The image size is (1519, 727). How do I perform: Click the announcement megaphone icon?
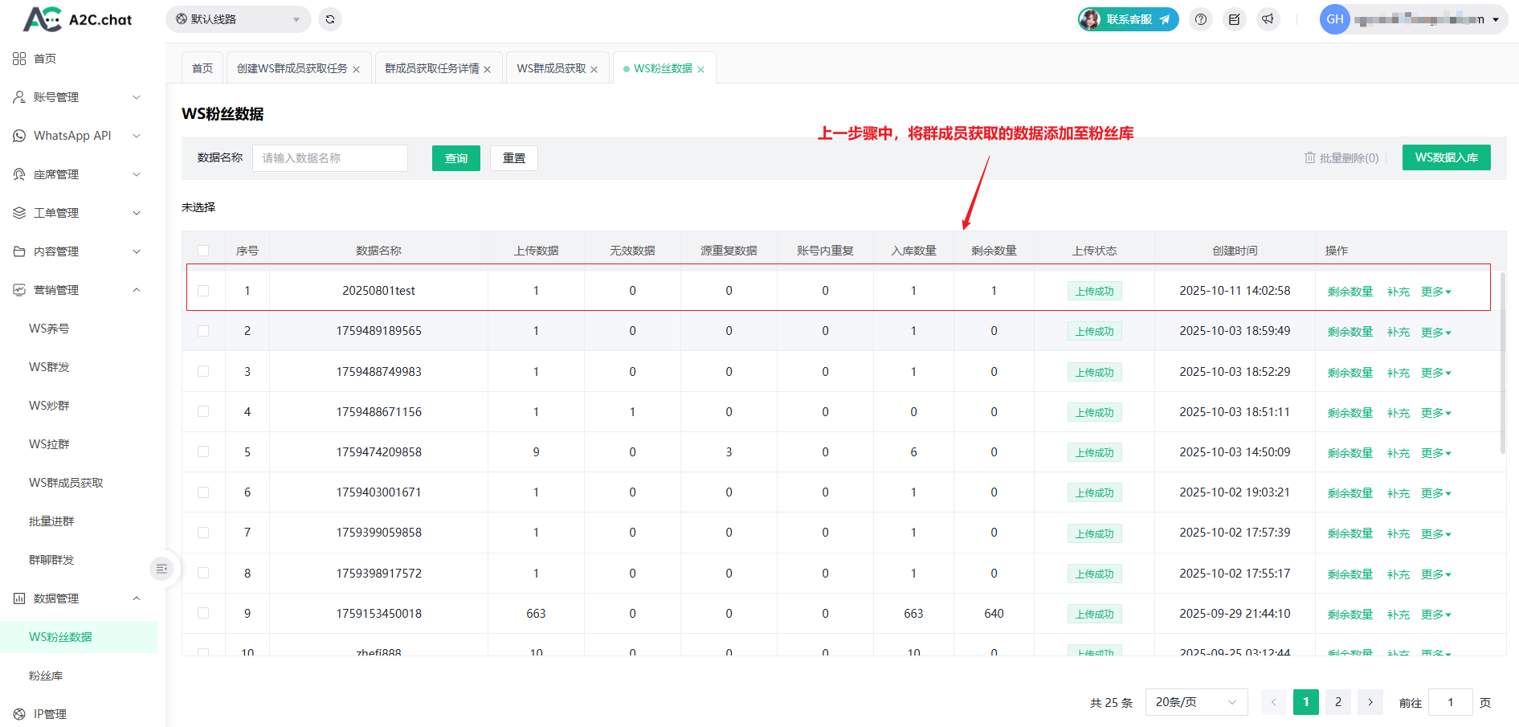coord(1268,19)
